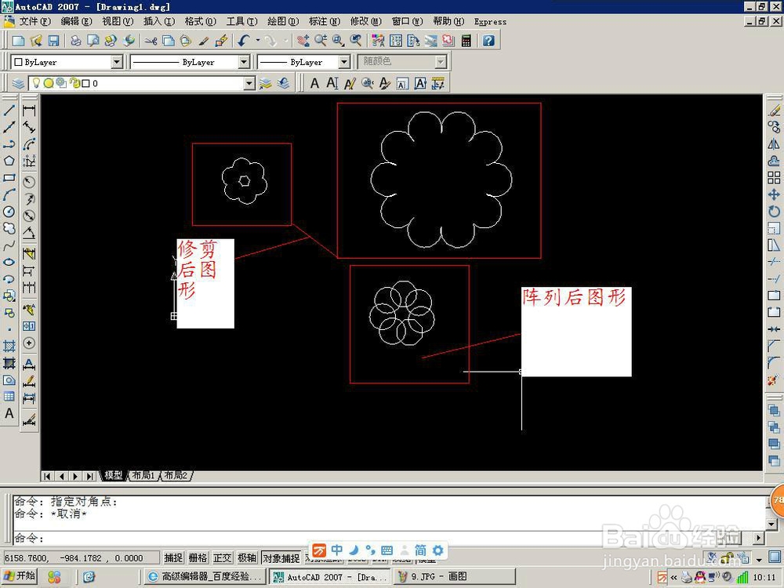784x588 pixels.
Task: Click the IME 简 simplified button
Action: click(420, 550)
